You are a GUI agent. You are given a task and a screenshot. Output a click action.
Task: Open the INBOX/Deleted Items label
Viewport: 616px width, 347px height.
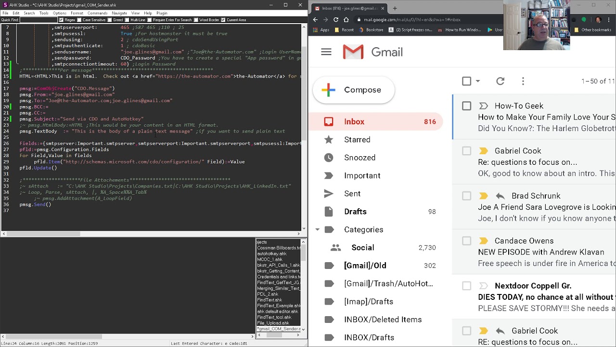(383, 320)
